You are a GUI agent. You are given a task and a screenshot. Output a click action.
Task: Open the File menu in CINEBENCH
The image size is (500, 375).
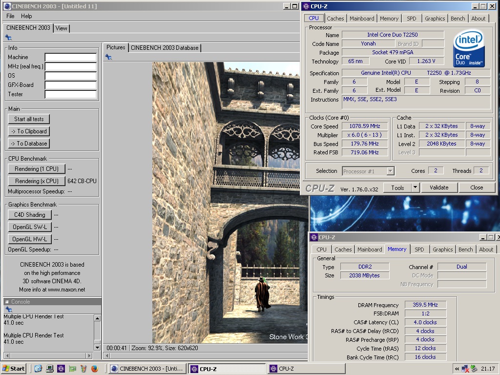10,16
